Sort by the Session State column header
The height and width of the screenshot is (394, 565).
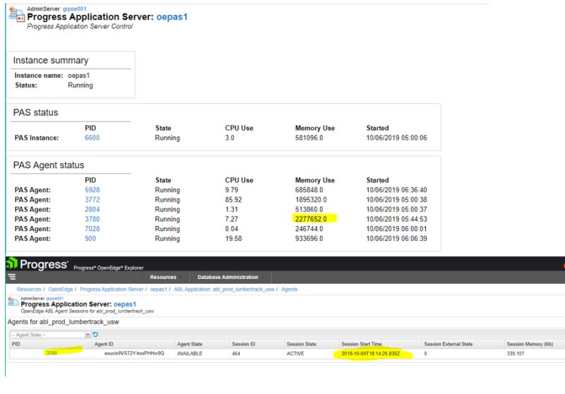click(312, 344)
